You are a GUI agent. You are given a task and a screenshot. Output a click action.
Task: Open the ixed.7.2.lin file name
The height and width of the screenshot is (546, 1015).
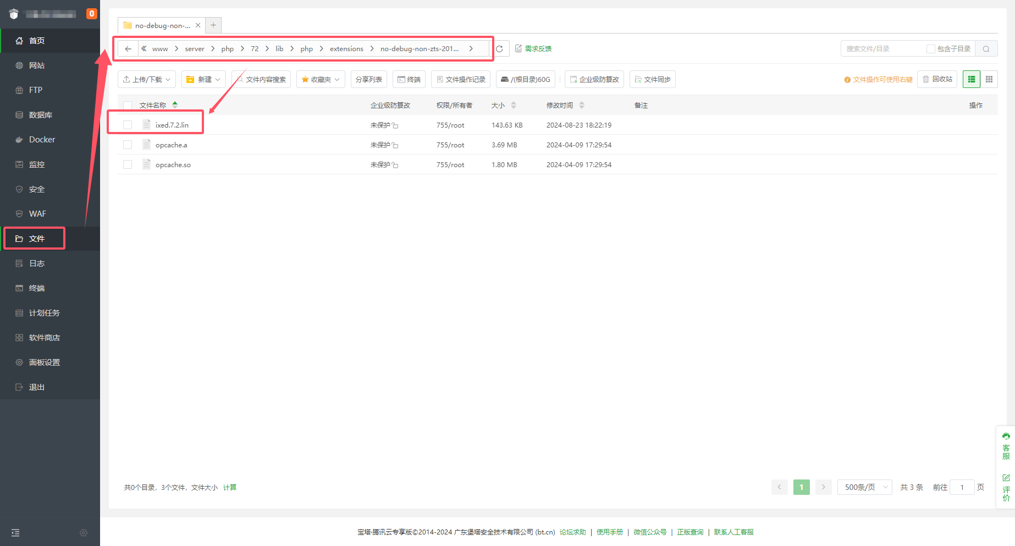coord(172,125)
